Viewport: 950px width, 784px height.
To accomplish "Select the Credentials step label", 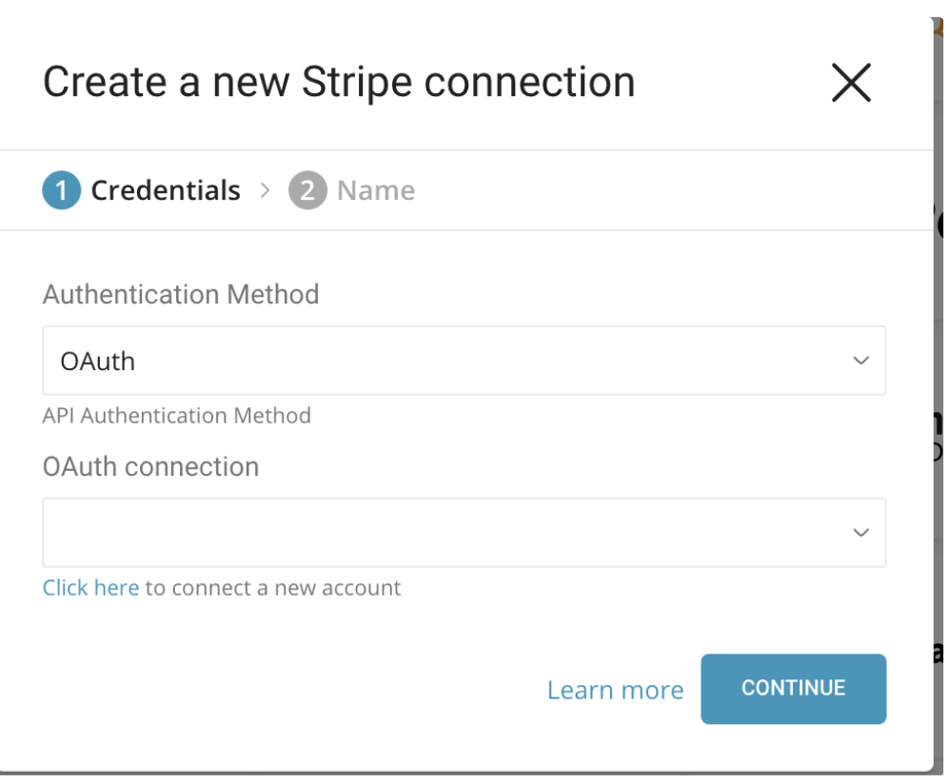I will click(166, 190).
